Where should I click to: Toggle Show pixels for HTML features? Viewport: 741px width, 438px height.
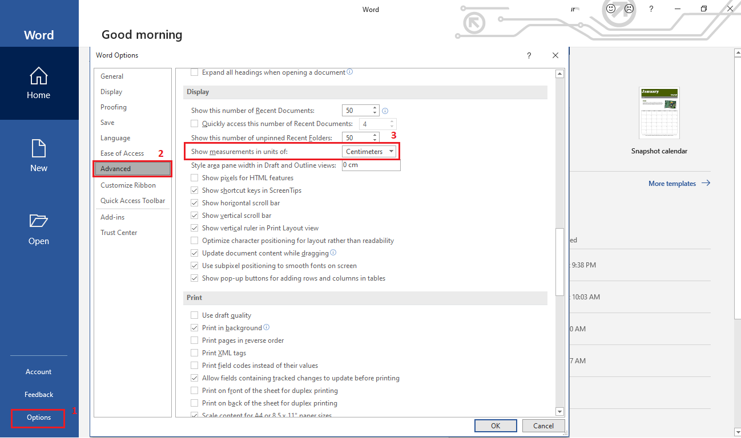tap(194, 178)
